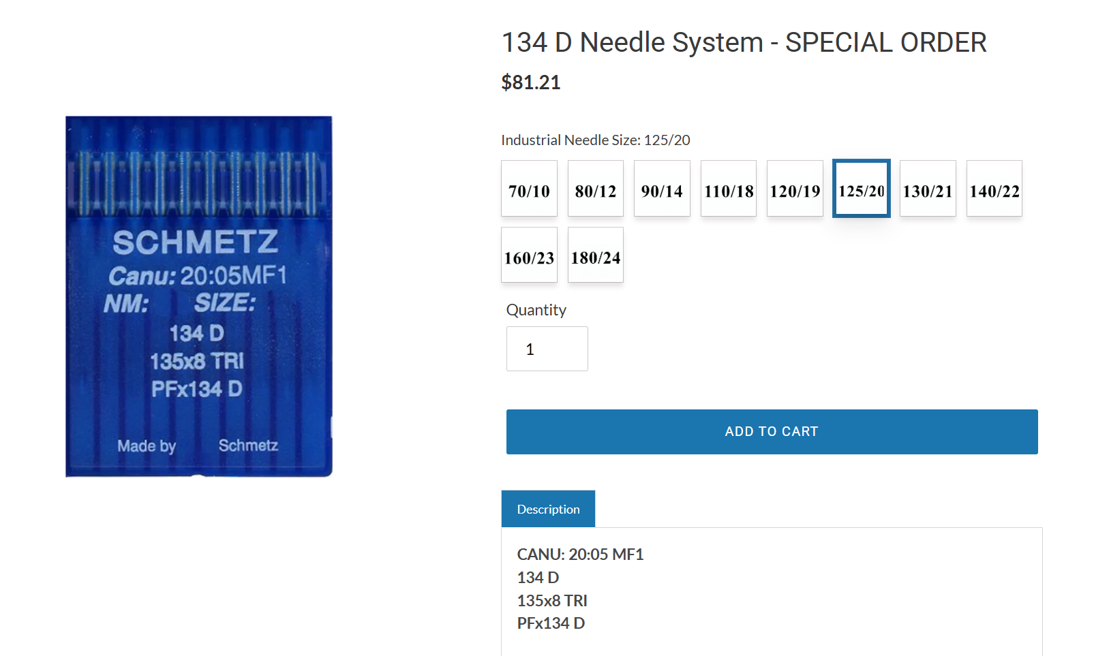
Task: Select the 140/22 size option
Action: 994,189
